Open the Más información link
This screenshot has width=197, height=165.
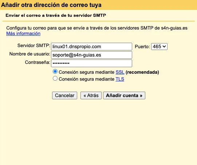(23, 34)
